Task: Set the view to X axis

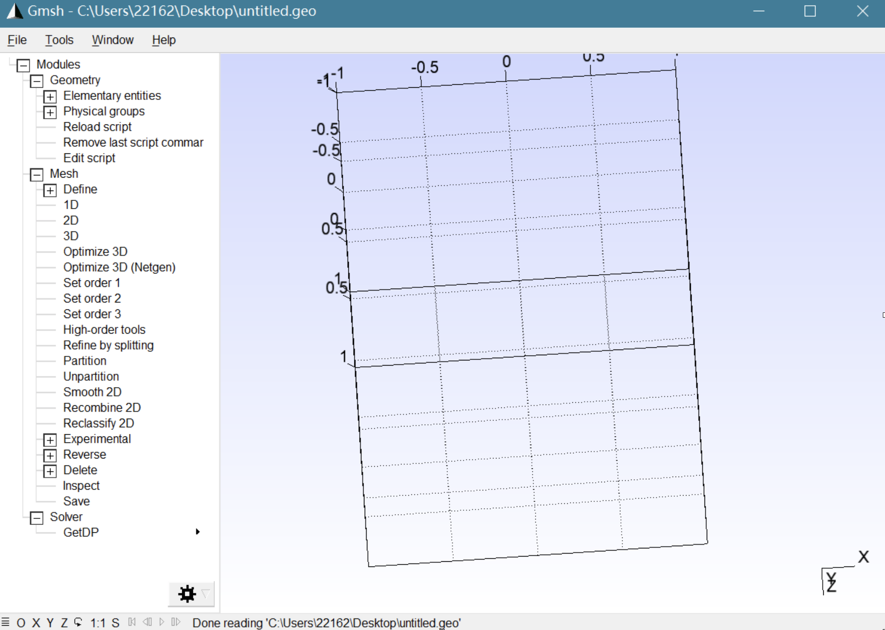Action: 36,623
